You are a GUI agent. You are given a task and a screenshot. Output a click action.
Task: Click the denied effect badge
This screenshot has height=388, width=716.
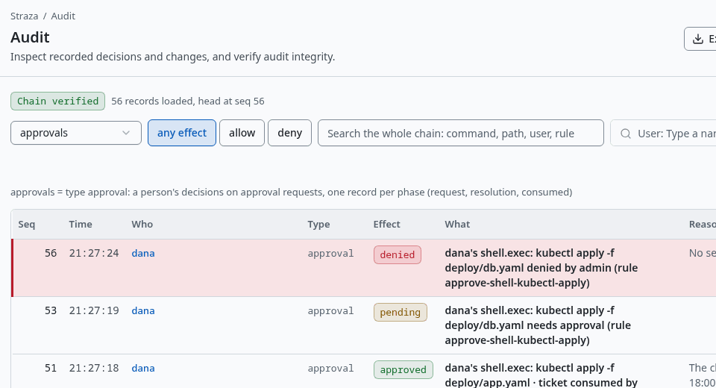pos(398,254)
